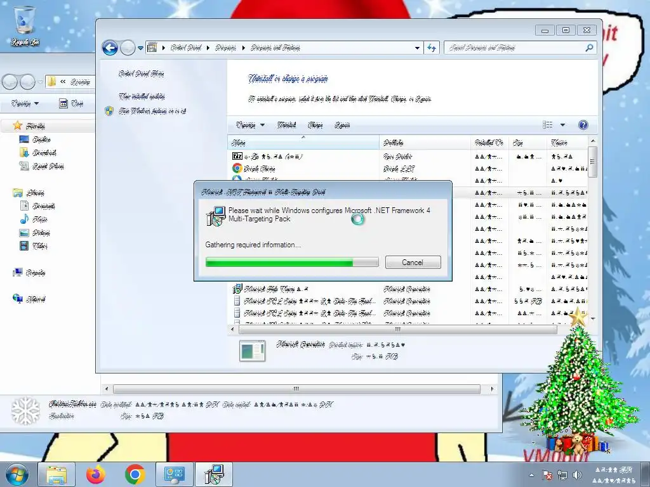Open Organize menu in Explorer window
The height and width of the screenshot is (487, 650).
click(25, 103)
